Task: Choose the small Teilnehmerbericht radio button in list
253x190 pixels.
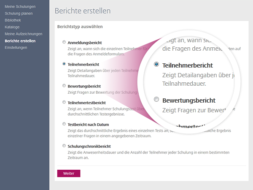Action: 64,64
